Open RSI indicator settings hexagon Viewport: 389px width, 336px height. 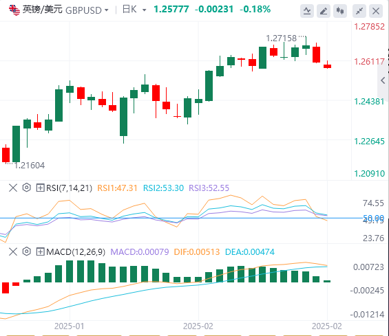point(27,188)
